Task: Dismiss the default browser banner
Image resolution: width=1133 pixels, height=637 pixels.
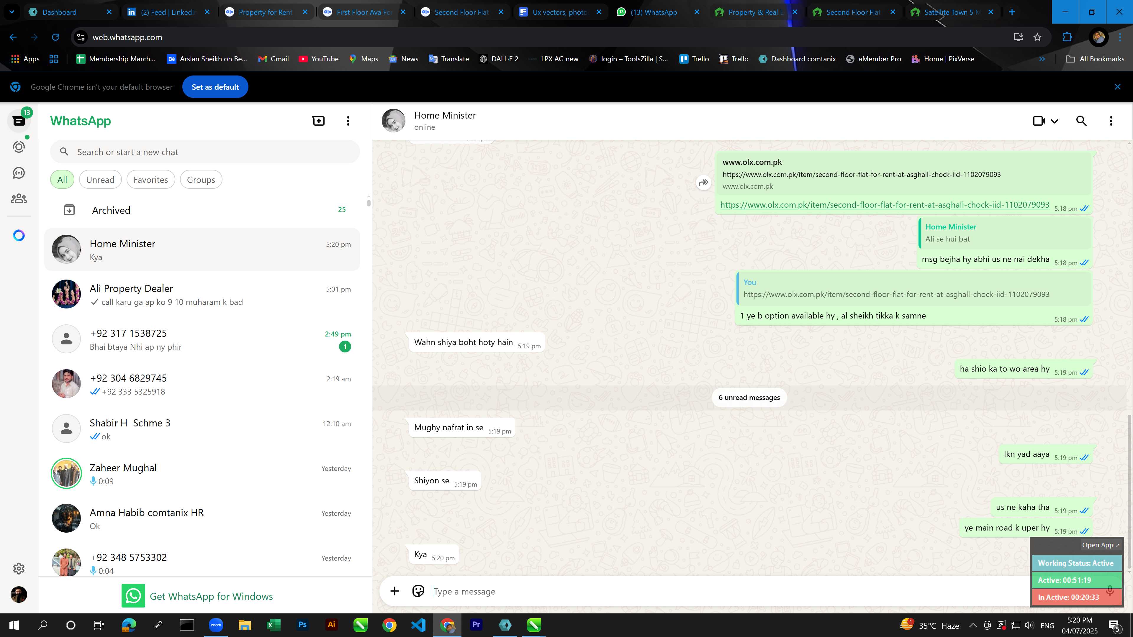Action: 1118,87
